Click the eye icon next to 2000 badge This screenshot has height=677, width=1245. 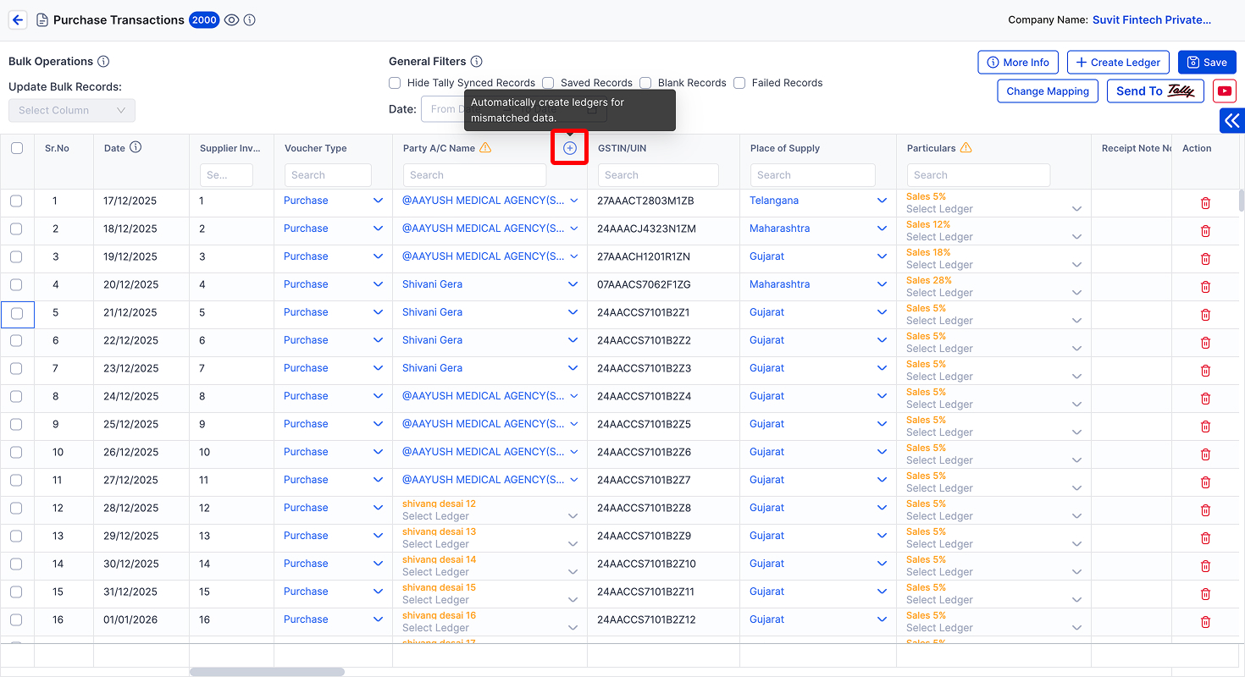tap(232, 19)
